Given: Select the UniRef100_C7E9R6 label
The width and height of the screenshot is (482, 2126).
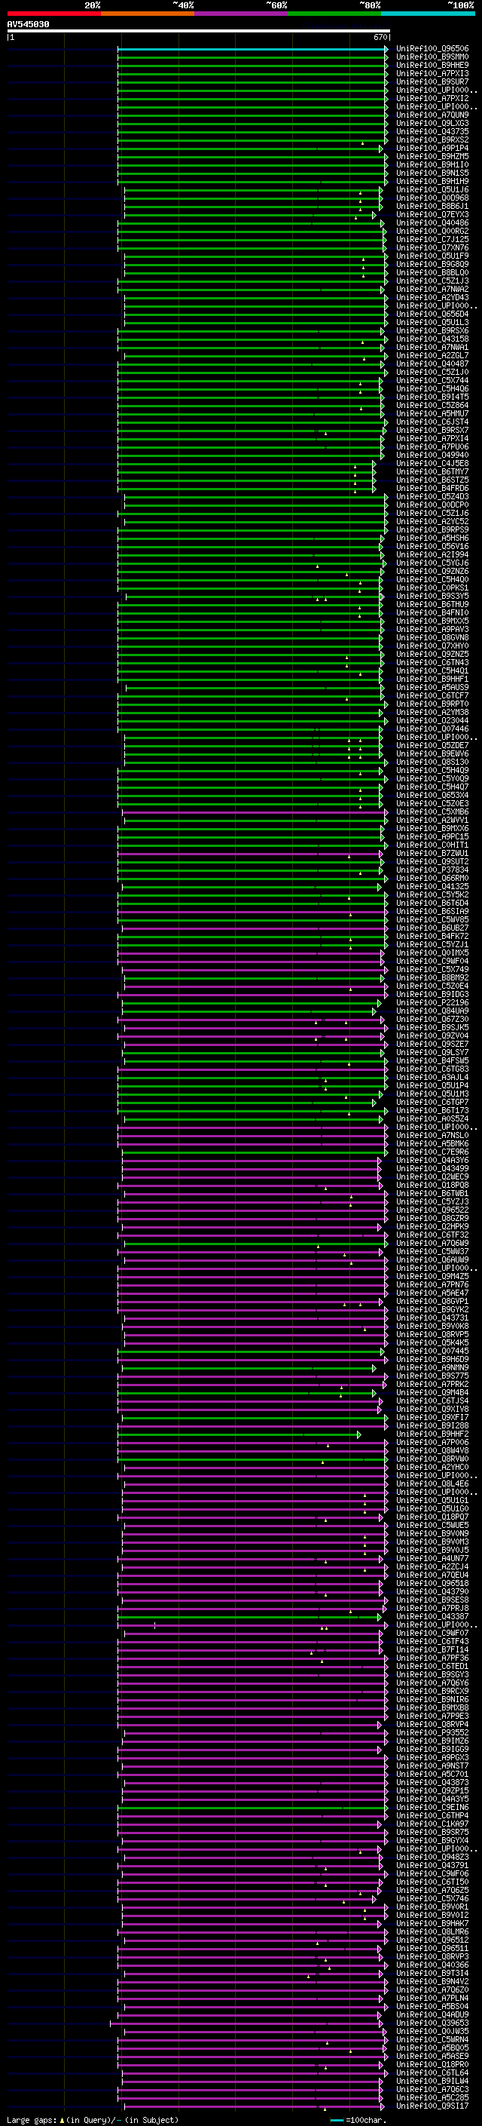Looking at the screenshot, I should (432, 1152).
